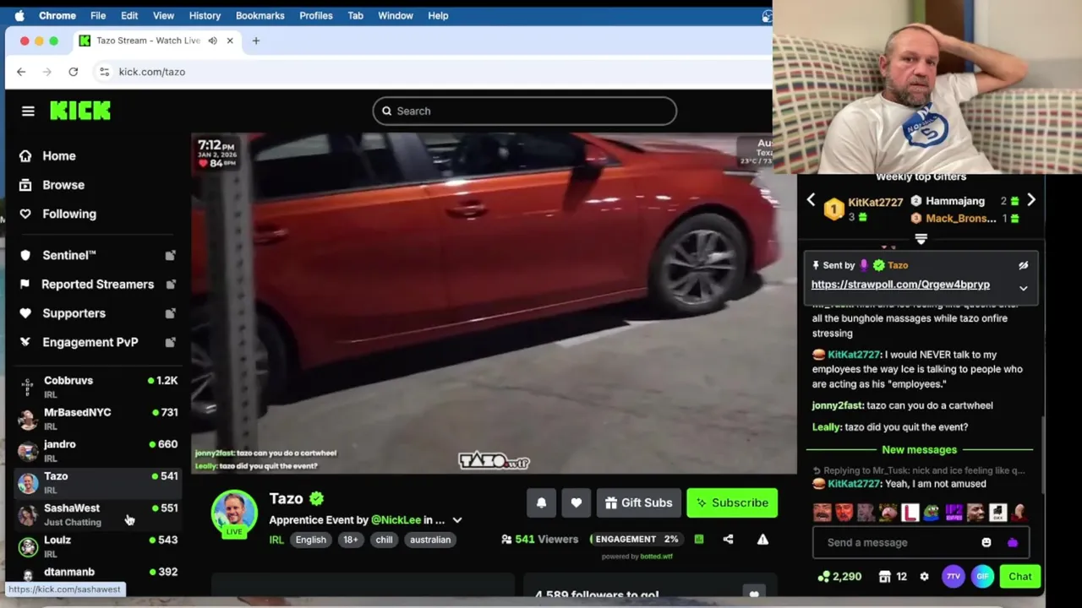Select the chill tag
1082x608 pixels.
point(385,540)
